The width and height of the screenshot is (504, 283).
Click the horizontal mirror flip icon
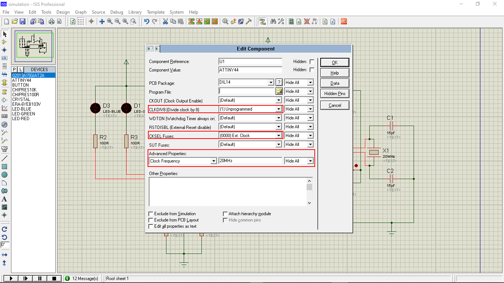tap(4, 255)
